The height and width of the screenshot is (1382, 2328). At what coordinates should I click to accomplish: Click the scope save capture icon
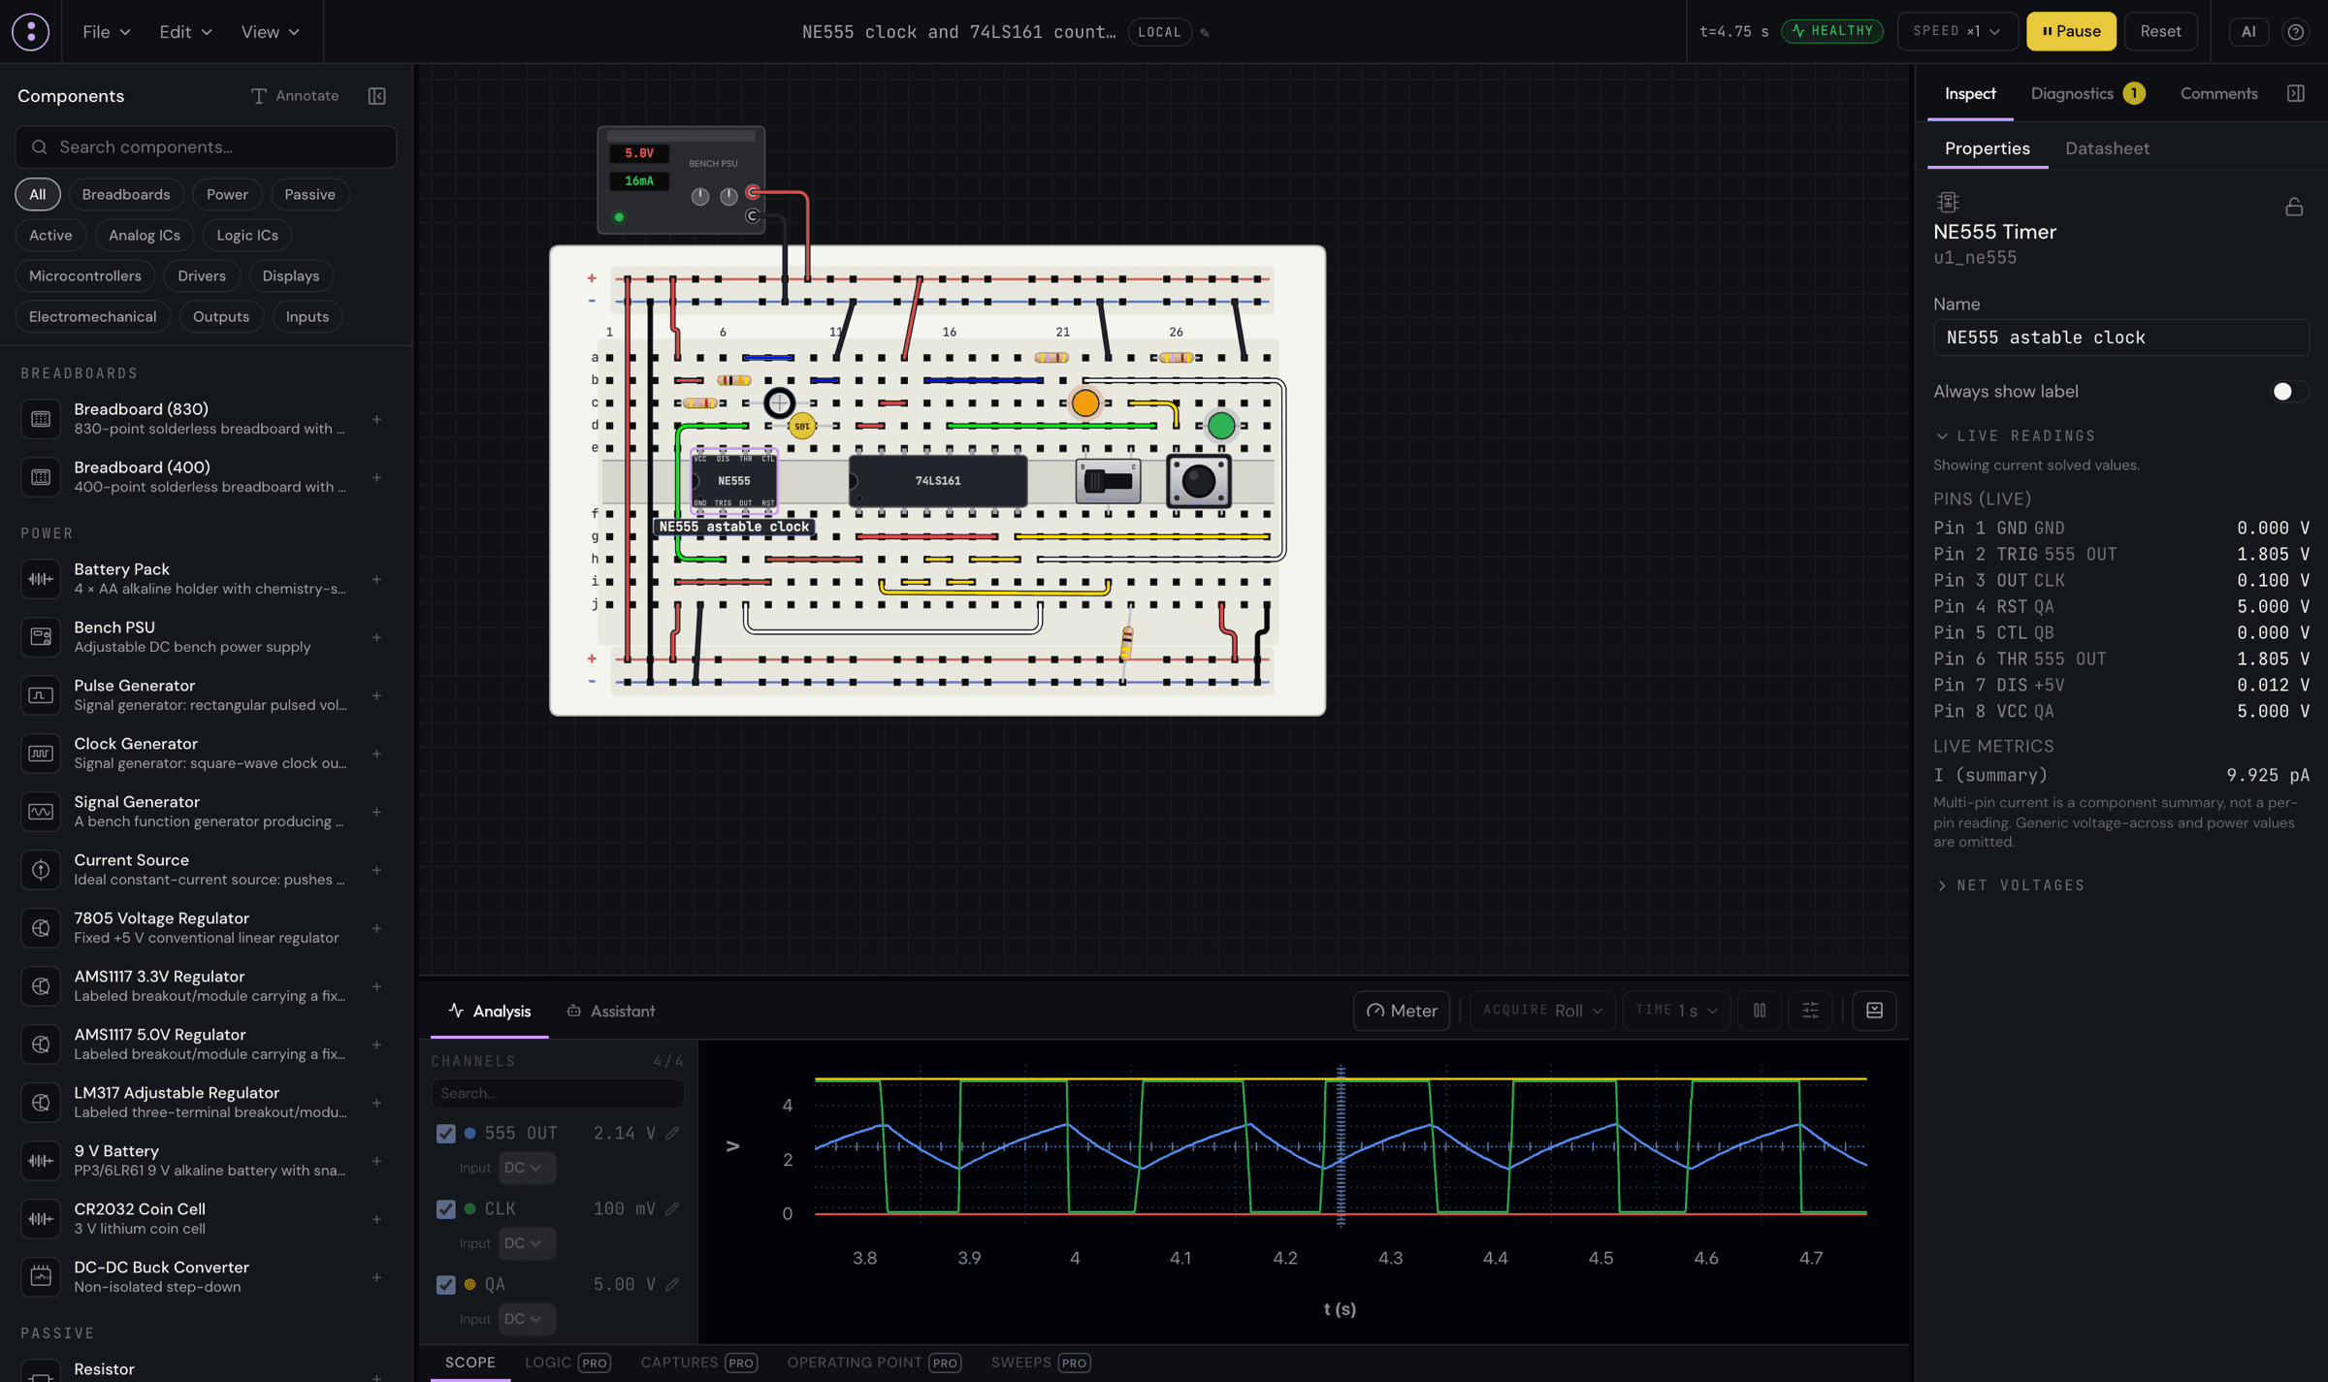1874,1011
